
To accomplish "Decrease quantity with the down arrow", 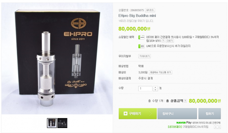I will (x=155, y=90).
